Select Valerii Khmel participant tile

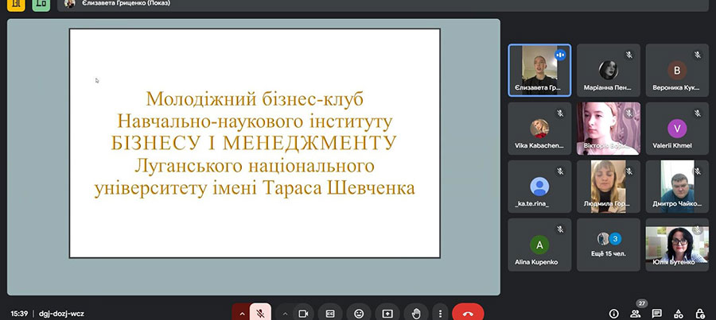[677, 128]
